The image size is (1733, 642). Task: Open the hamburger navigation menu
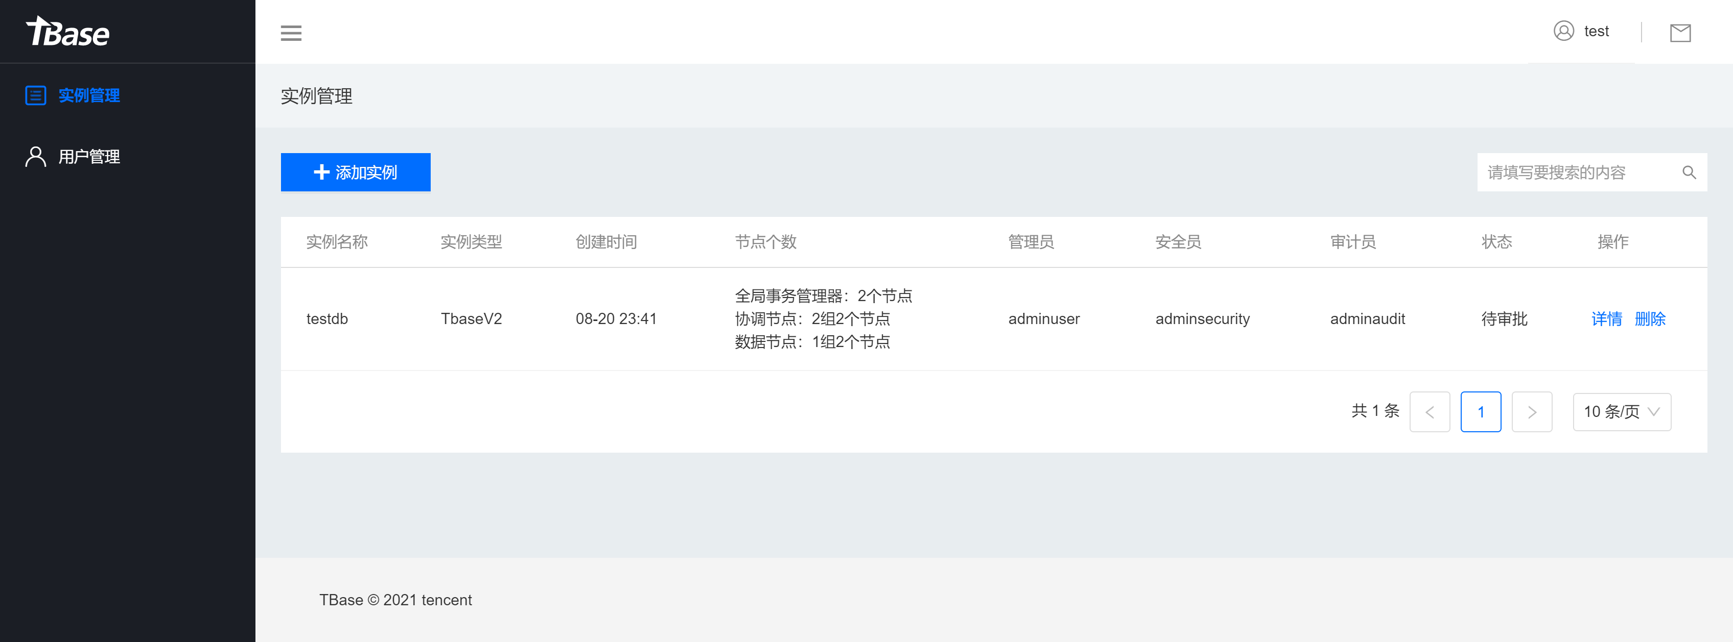pyautogui.click(x=291, y=32)
